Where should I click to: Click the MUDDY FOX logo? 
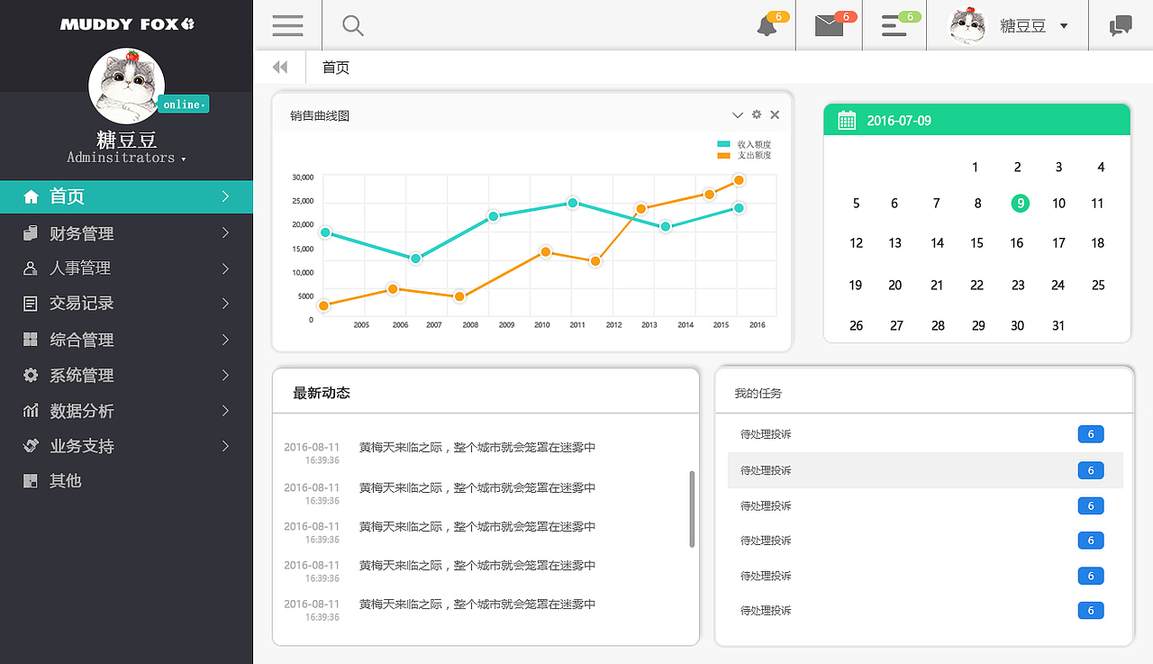(127, 24)
